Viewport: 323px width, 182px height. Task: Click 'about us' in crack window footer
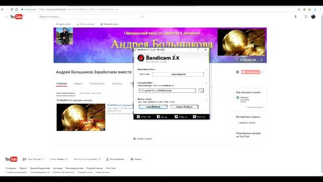tap(199, 117)
